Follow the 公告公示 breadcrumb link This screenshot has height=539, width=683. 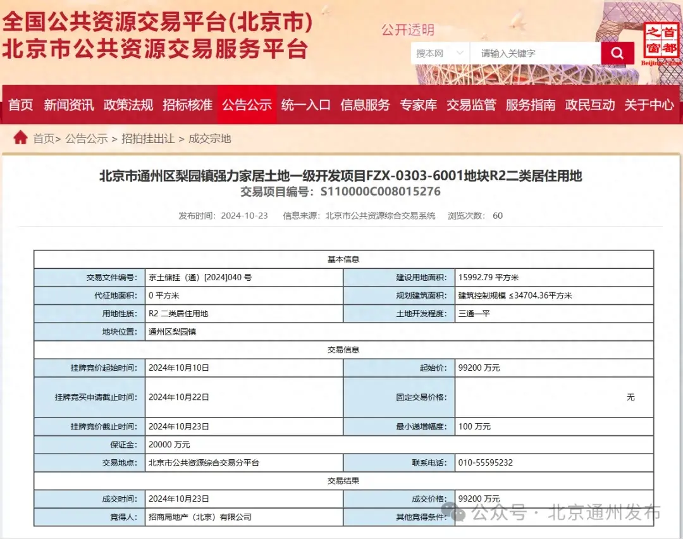[x=86, y=139]
